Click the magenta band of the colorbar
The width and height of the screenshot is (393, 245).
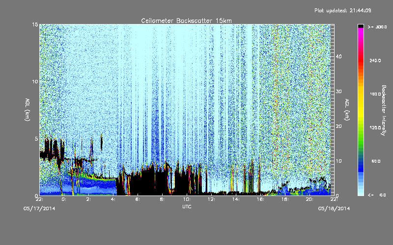pos(361,32)
